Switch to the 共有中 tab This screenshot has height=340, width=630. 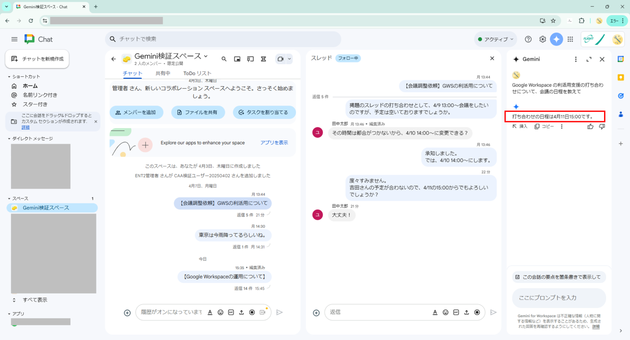coord(163,73)
